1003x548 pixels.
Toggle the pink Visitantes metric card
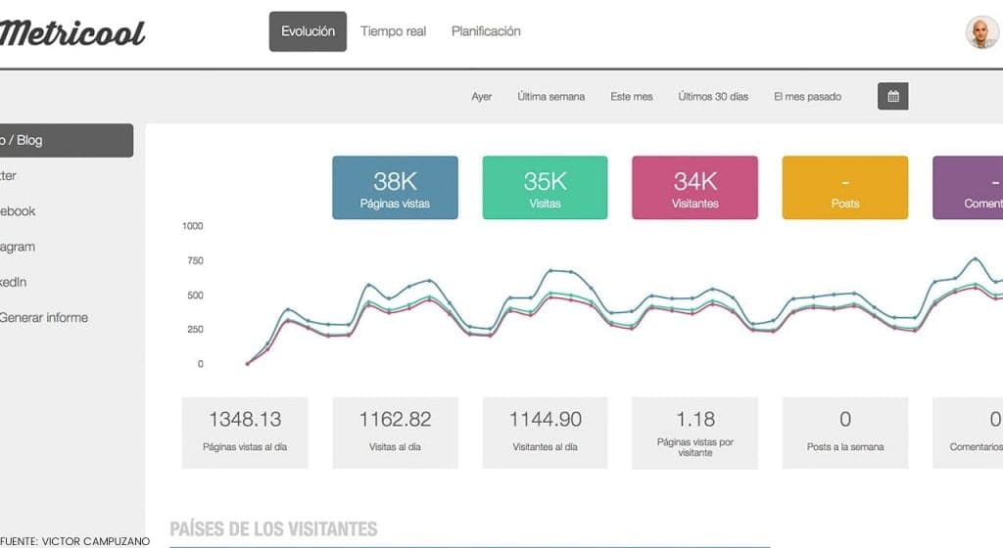click(694, 188)
